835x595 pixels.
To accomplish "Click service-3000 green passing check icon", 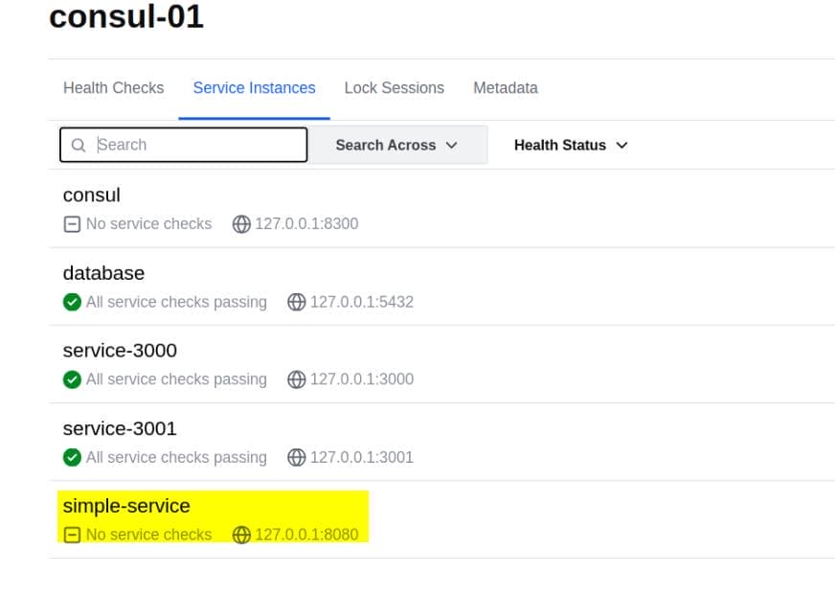I will tap(72, 379).
